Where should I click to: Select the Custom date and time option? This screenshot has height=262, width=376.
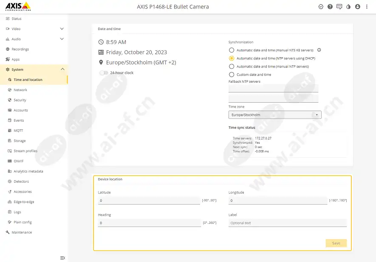(232, 75)
